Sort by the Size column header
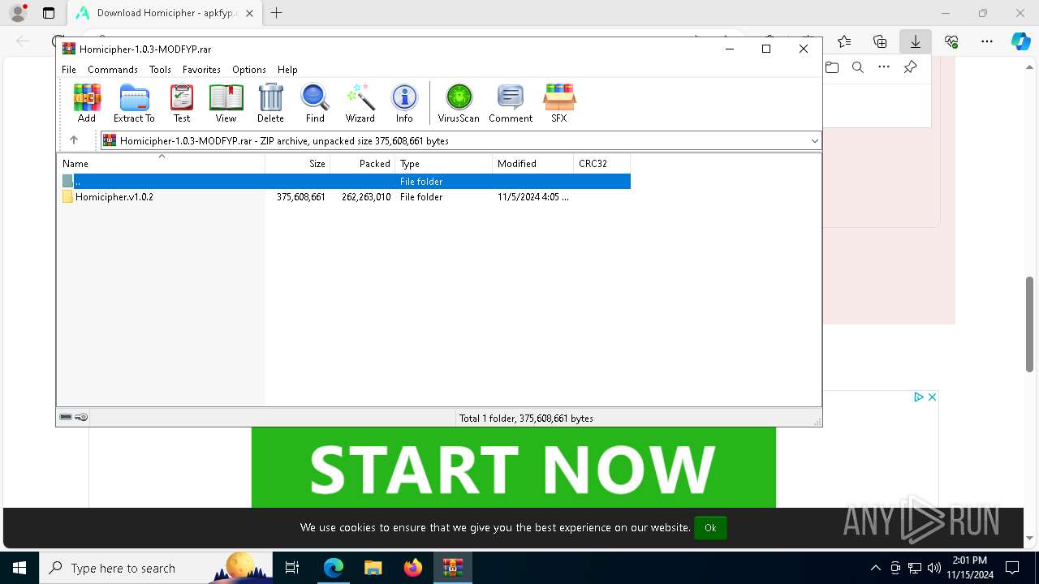The image size is (1039, 584). [x=298, y=163]
